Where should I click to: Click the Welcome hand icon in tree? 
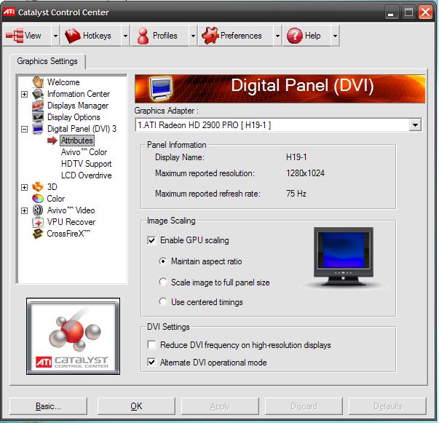point(38,82)
